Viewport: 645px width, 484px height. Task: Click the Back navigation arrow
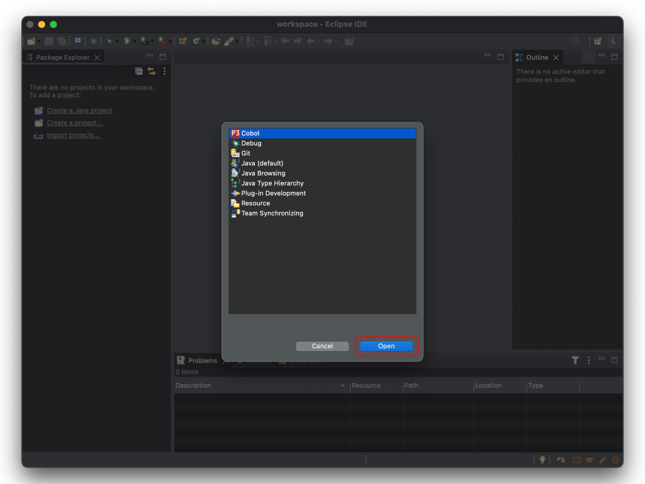pos(311,41)
